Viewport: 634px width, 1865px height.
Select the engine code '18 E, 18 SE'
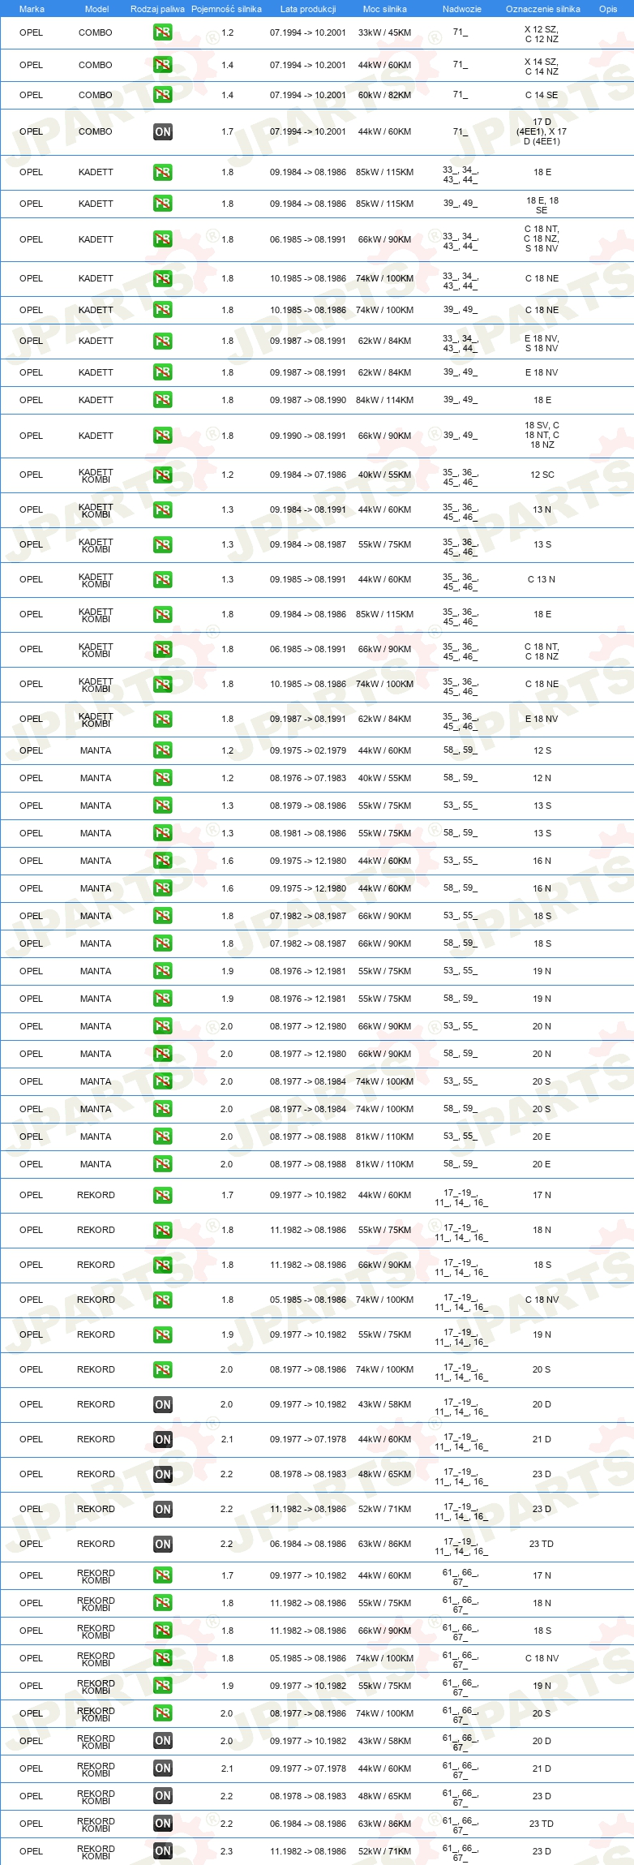tap(542, 205)
